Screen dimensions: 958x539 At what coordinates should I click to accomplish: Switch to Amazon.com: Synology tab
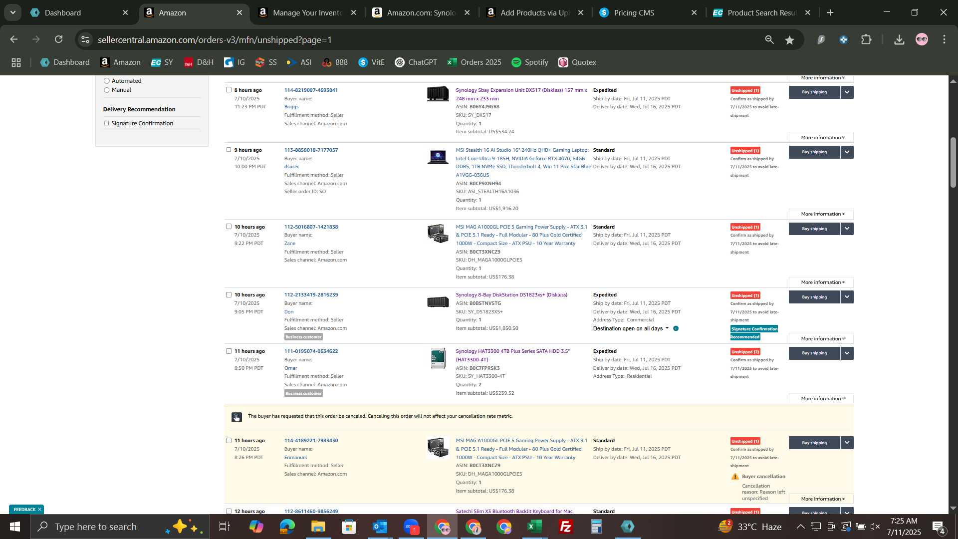click(x=421, y=13)
